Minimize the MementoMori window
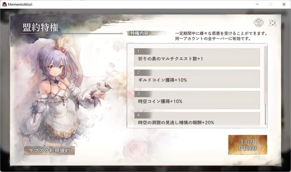291x172 pixels. 257,4
